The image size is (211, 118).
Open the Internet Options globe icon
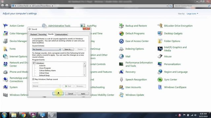(x=6, y=56)
